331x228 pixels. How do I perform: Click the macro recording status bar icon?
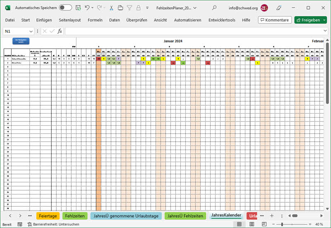point(20,224)
